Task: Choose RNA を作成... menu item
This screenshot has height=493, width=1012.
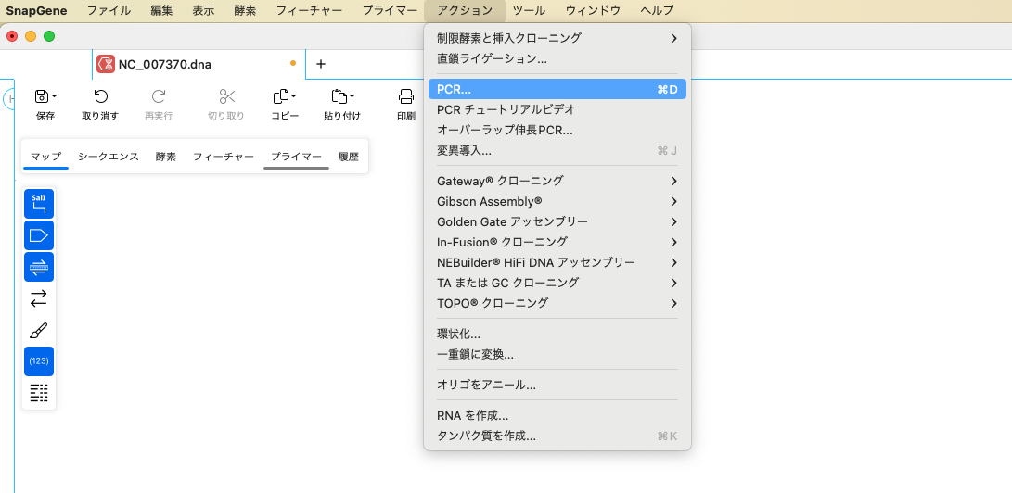Action: coord(557,416)
